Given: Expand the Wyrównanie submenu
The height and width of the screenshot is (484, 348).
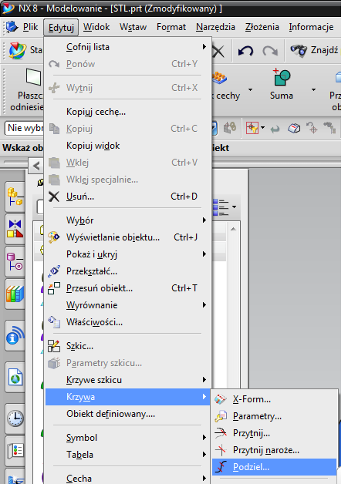Looking at the screenshot, I should 128,305.
